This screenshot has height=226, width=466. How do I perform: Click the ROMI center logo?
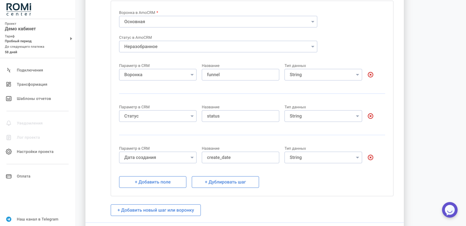click(x=19, y=9)
